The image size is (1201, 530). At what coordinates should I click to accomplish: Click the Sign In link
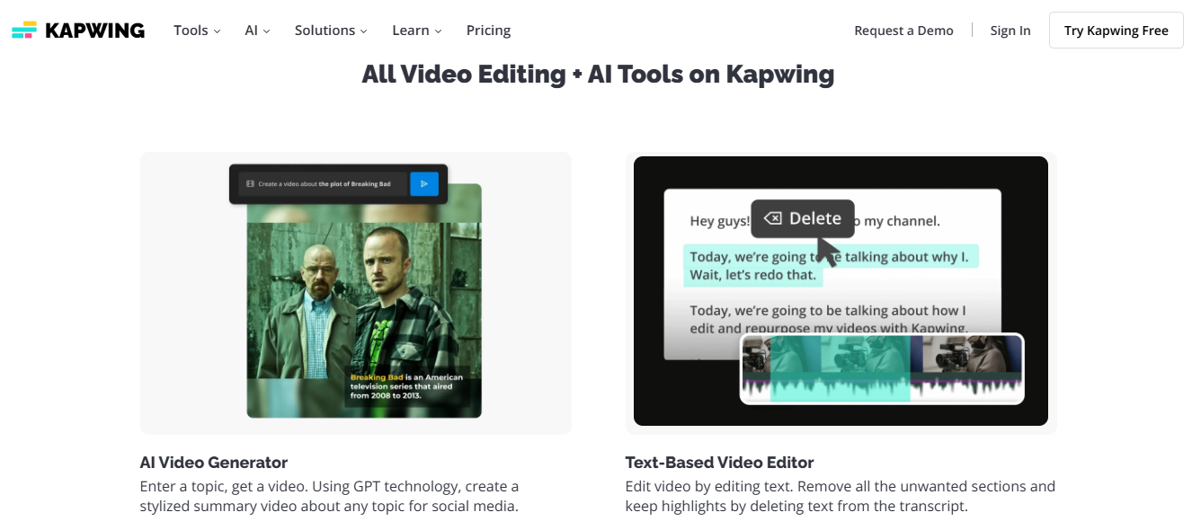click(x=1010, y=31)
